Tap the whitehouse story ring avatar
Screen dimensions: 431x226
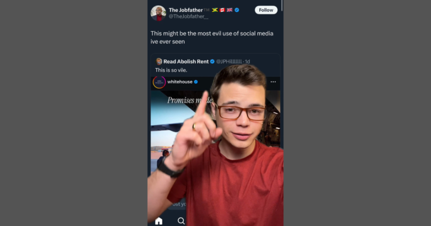[159, 82]
